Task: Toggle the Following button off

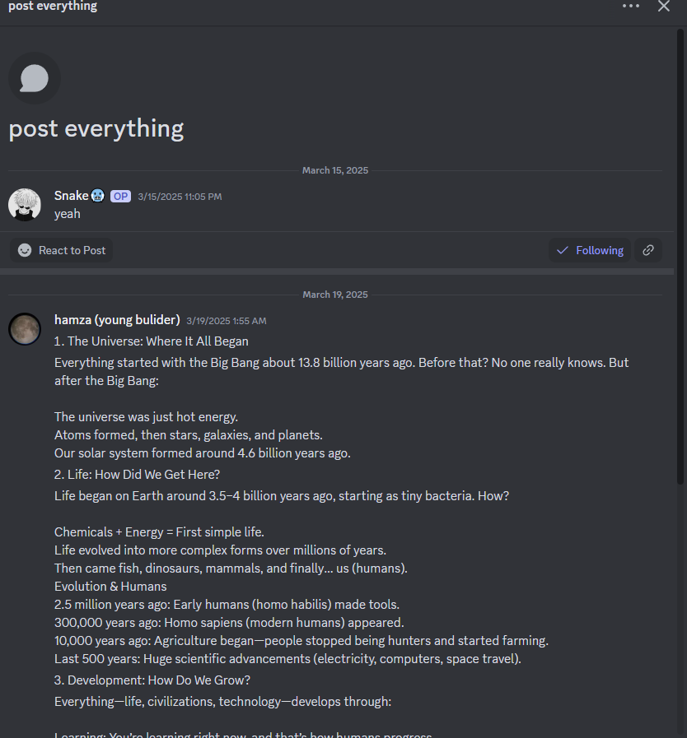Action: coord(590,250)
